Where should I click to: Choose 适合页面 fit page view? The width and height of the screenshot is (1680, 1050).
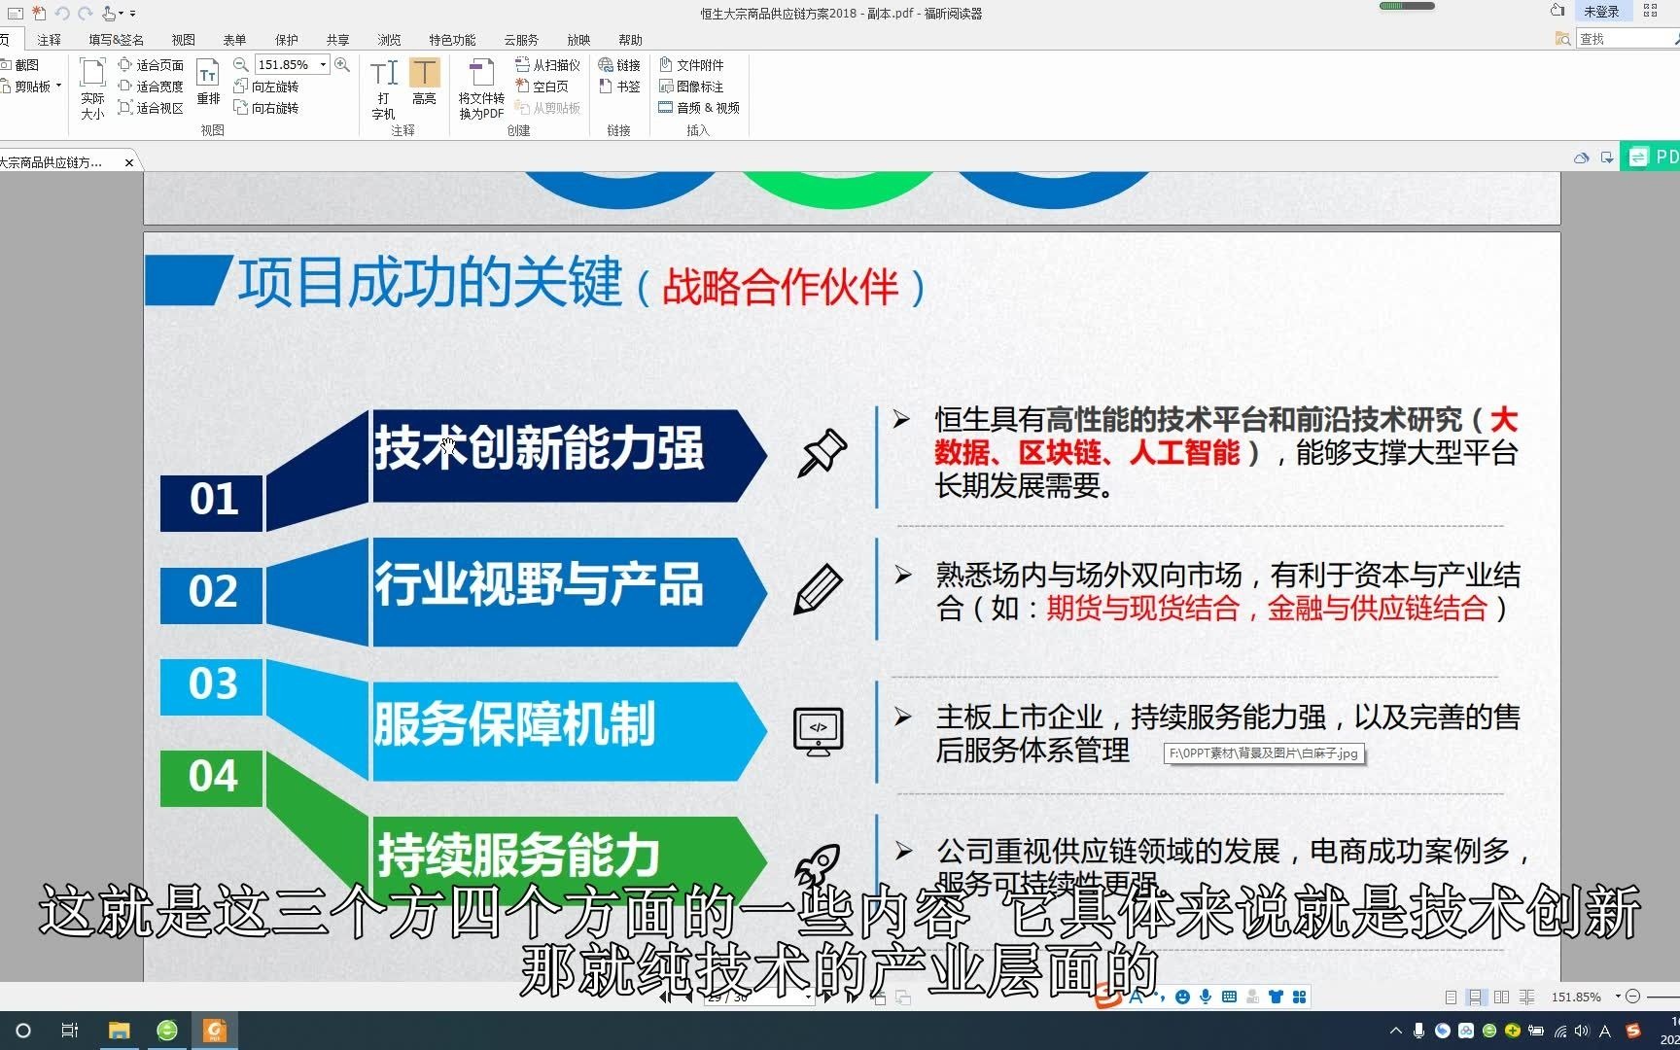click(151, 65)
